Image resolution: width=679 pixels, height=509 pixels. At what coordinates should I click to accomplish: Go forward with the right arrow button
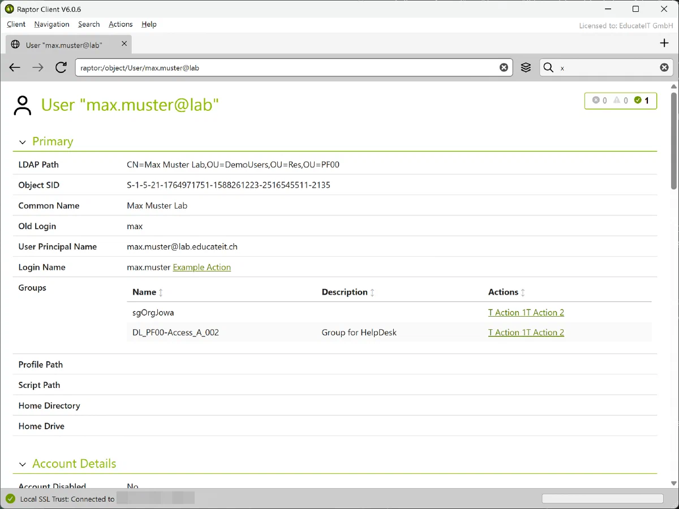click(x=38, y=68)
